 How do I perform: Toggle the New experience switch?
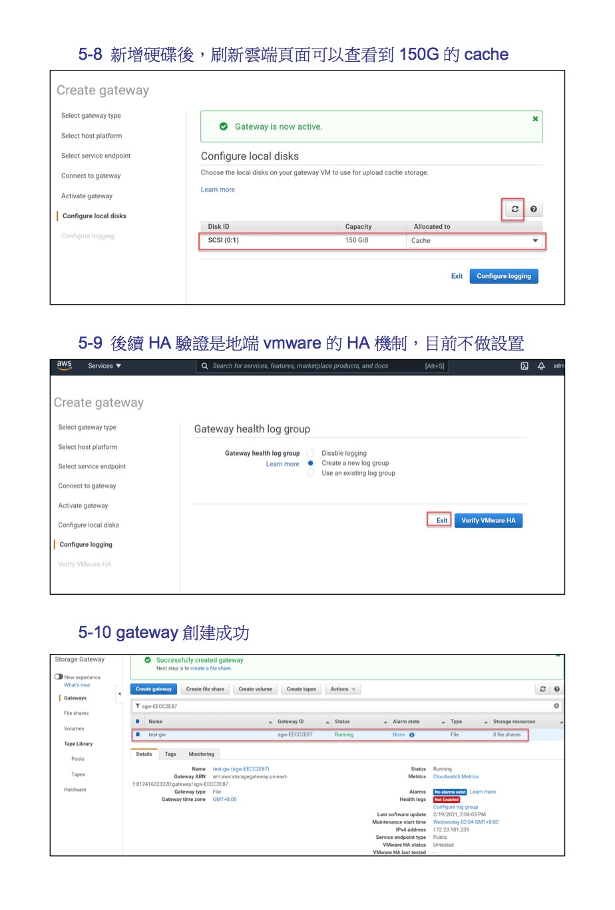pyautogui.click(x=59, y=677)
